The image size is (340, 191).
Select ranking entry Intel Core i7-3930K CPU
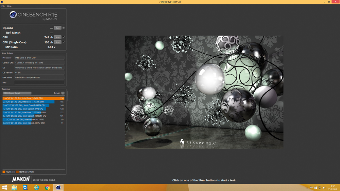[33, 106]
